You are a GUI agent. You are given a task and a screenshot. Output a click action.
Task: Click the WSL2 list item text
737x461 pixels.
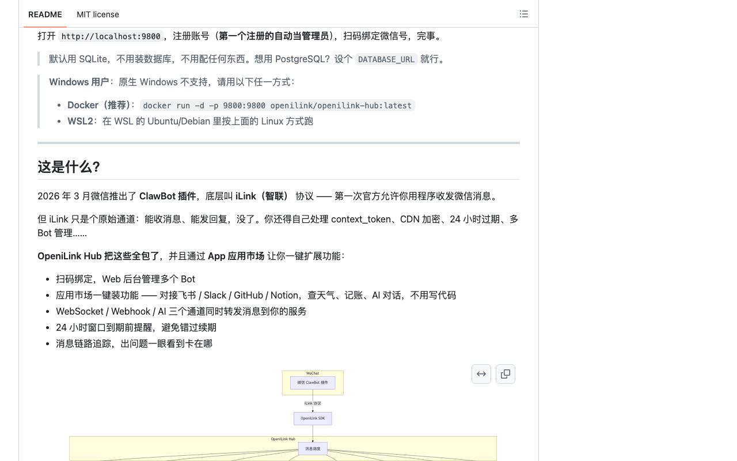pyautogui.click(x=190, y=121)
